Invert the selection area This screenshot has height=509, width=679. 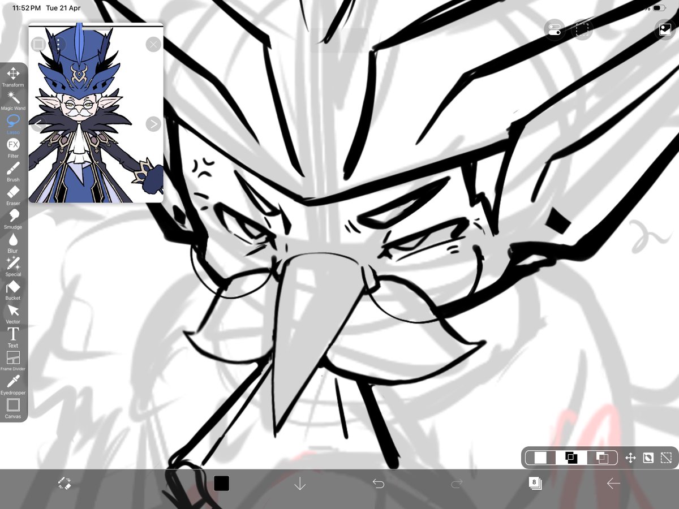click(x=648, y=458)
